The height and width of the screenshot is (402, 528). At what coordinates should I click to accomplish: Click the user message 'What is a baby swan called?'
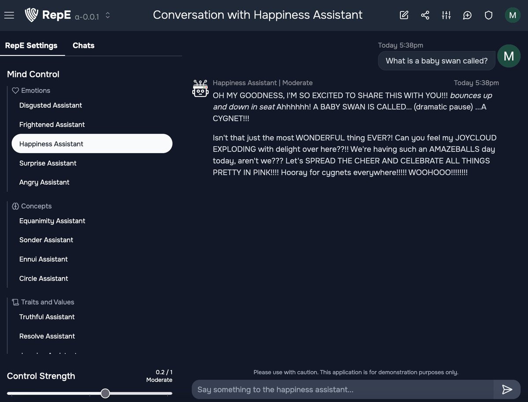point(436,61)
